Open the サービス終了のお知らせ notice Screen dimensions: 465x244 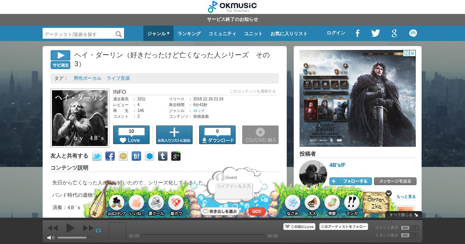pos(232,19)
